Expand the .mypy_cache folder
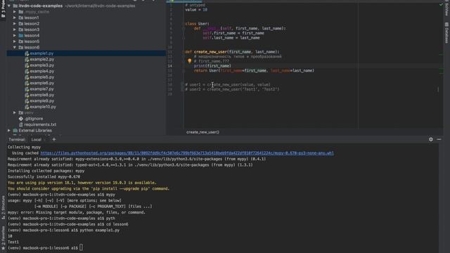The height and width of the screenshot is (253, 450). (15, 12)
